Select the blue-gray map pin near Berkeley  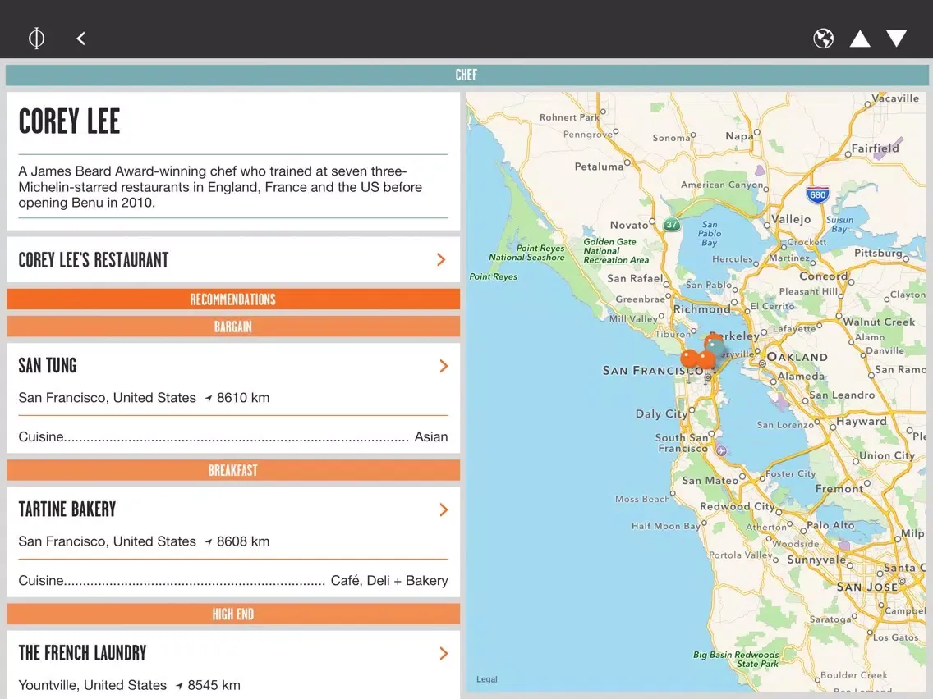pyautogui.click(x=716, y=347)
